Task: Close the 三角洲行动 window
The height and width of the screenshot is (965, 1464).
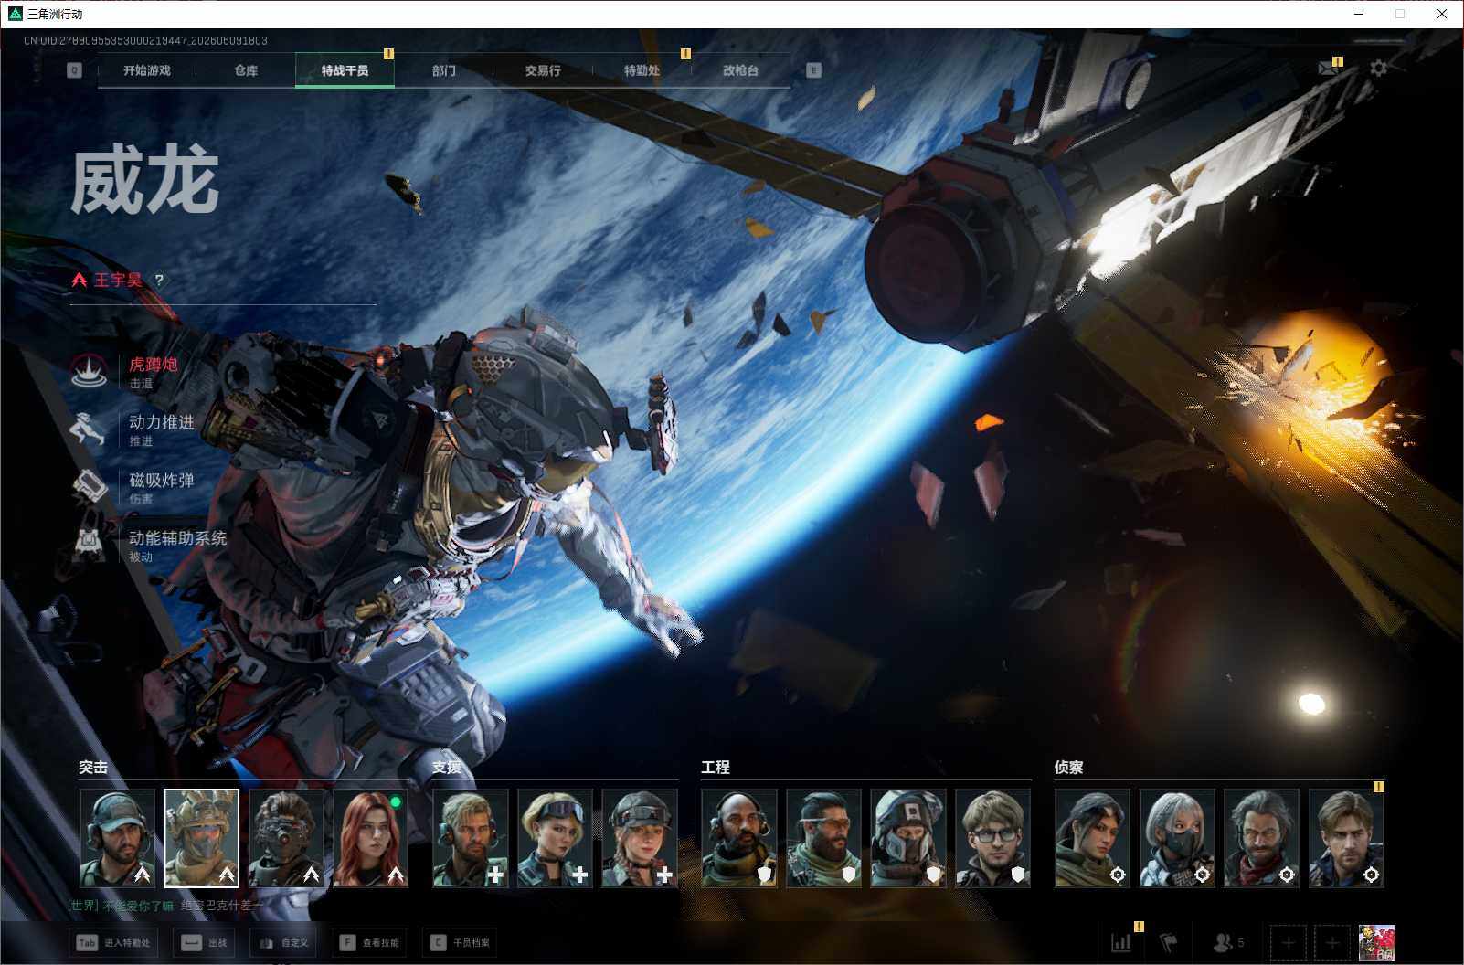Action: pyautogui.click(x=1442, y=14)
